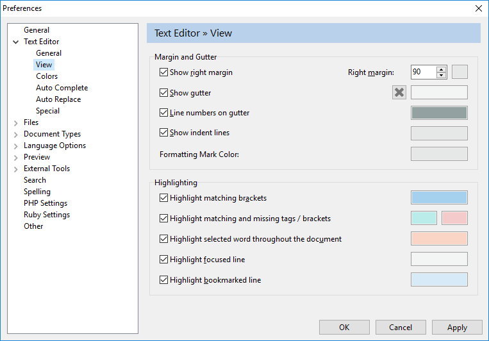Image resolution: width=489 pixels, height=341 pixels.
Task: Expand the Files tree node
Action: click(15, 122)
